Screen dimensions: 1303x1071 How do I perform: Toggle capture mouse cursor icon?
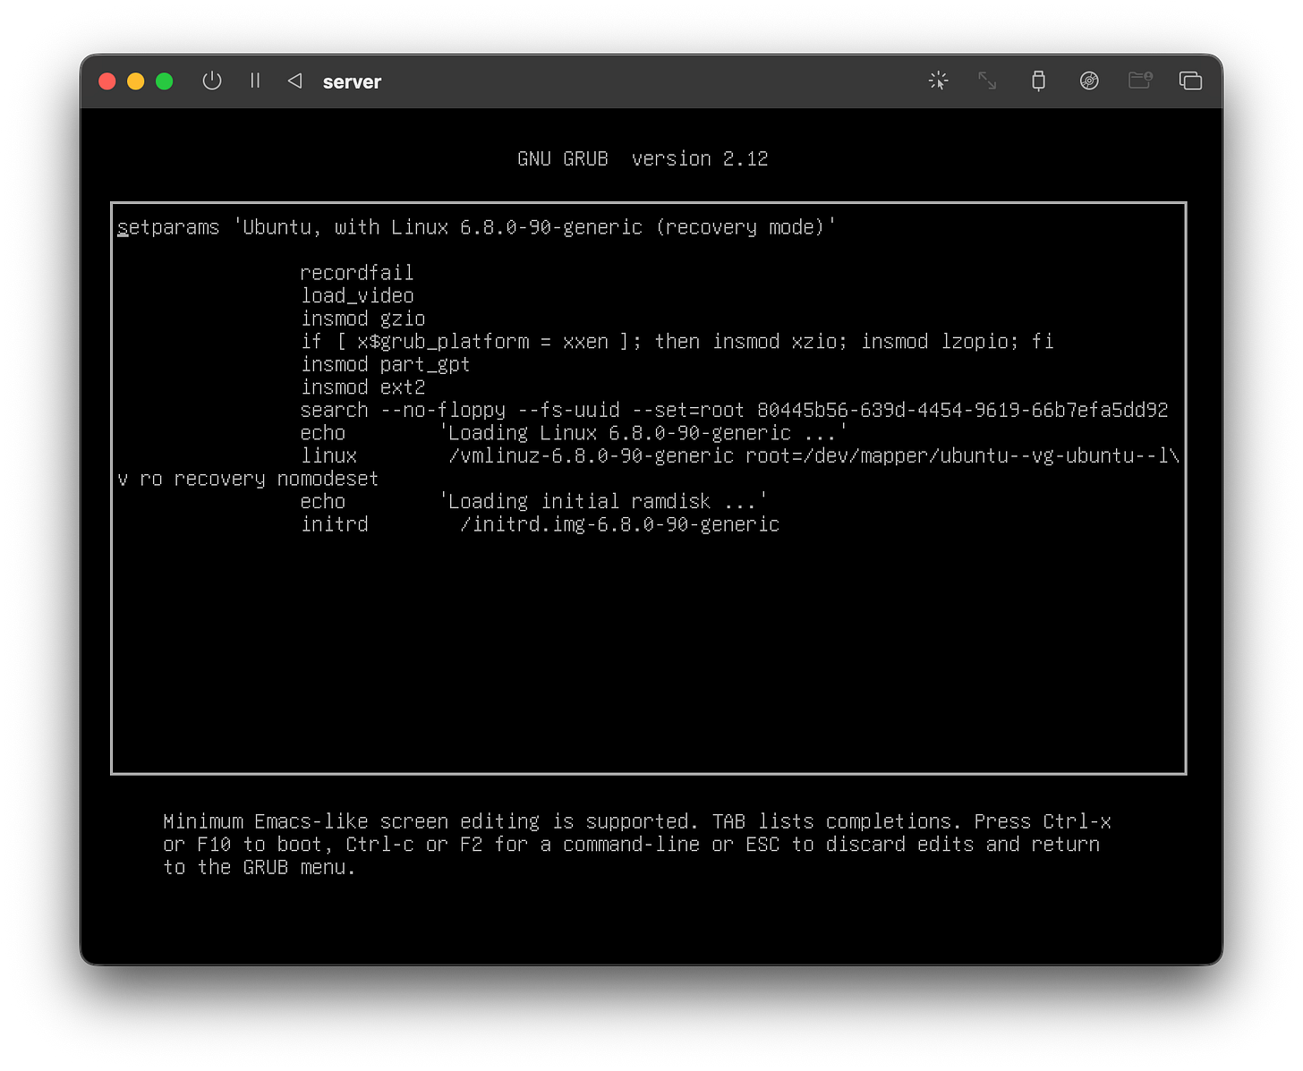pyautogui.click(x=938, y=81)
